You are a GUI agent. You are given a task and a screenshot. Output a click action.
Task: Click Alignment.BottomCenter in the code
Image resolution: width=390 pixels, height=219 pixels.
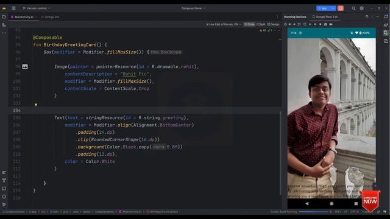click(x=163, y=125)
